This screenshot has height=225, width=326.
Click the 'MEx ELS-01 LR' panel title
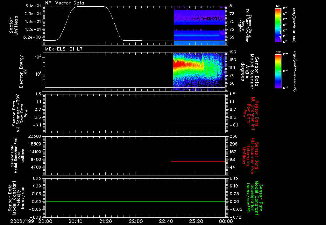64,49
